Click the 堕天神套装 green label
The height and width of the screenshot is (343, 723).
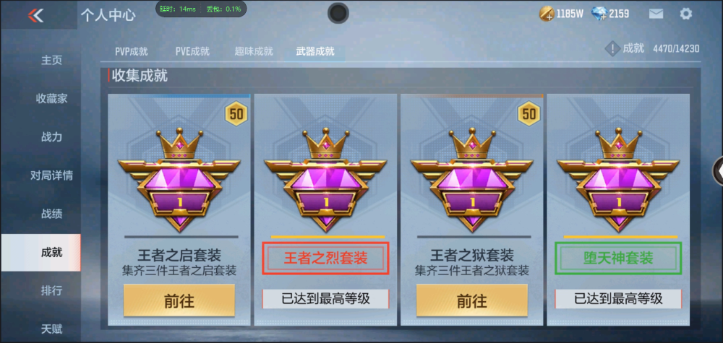pyautogui.click(x=618, y=259)
